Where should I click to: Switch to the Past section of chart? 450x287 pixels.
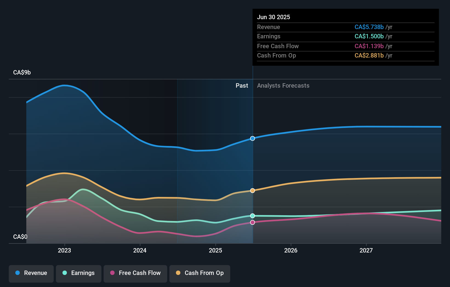click(x=242, y=85)
